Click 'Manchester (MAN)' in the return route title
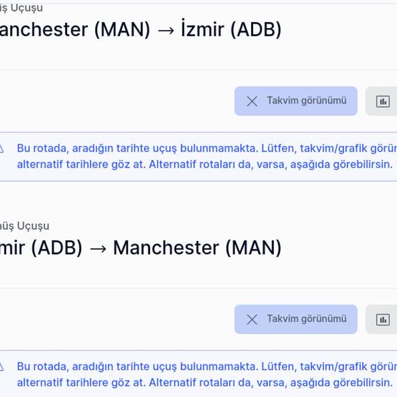The width and height of the screenshot is (397, 397). (x=197, y=248)
